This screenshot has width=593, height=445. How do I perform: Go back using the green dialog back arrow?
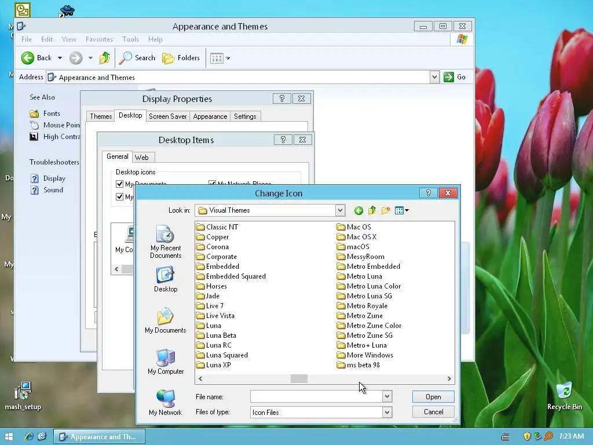click(358, 210)
